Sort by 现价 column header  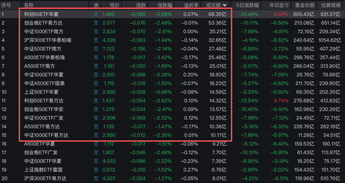[115, 5]
